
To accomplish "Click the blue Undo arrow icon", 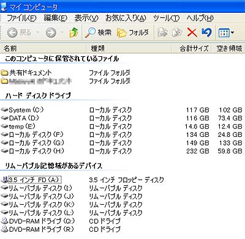I will [x=206, y=32].
